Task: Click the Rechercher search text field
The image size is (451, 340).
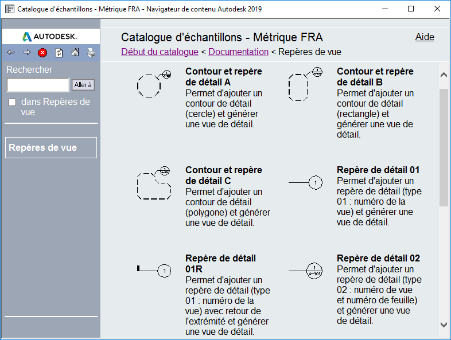Action: coord(38,85)
